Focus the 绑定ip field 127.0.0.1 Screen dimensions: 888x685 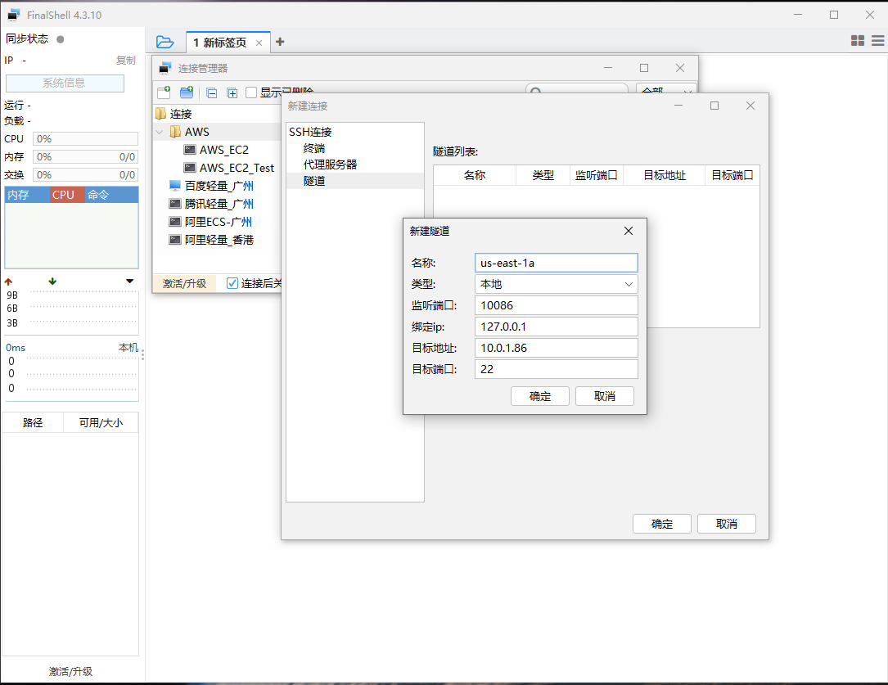point(557,327)
